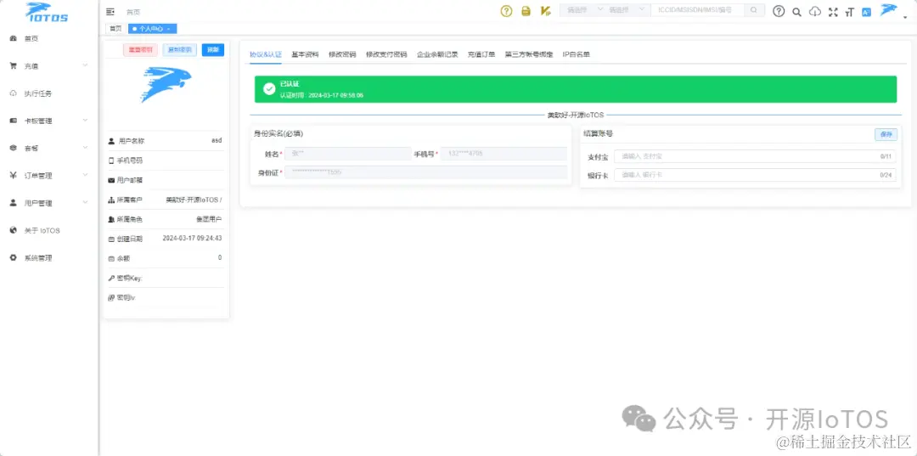Screen dimensions: 917x456
Task: Collapse the sidebar with the hamburger icon
Action: click(x=110, y=11)
